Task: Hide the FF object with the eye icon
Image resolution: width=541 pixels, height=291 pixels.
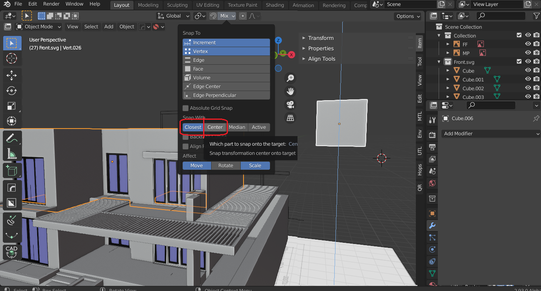Action: [528, 44]
